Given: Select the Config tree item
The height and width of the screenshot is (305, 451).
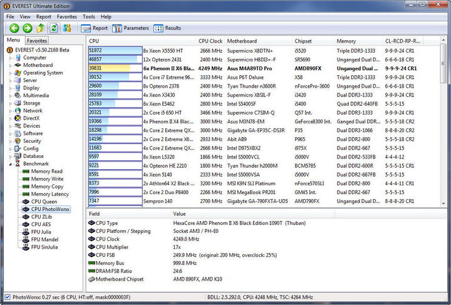Looking at the screenshot, I should tap(31, 148).
